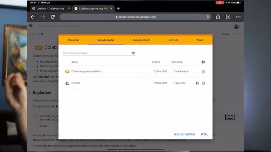Sort by the İlk açılış column header
The width and height of the screenshot is (271, 152).
156,62
